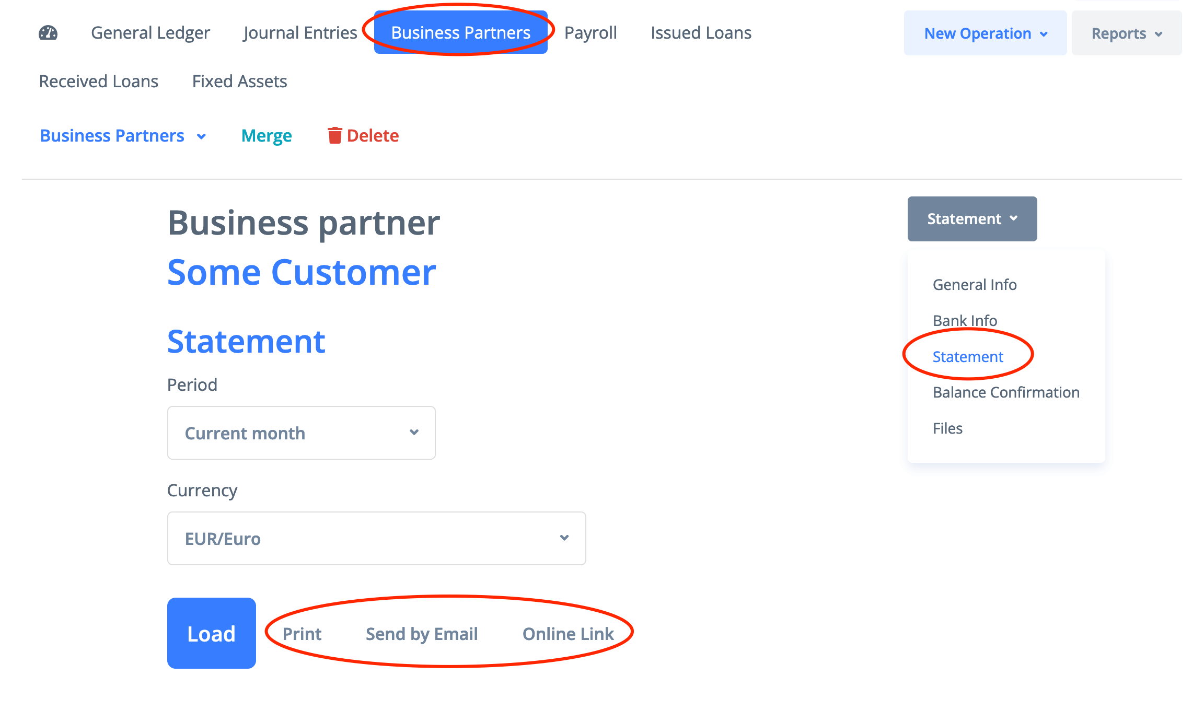The image size is (1204, 722).
Task: Go to Fixed Assets
Action: point(239,81)
